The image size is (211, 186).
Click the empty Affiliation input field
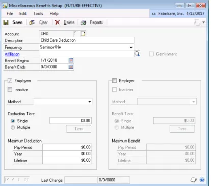[x=87, y=54]
